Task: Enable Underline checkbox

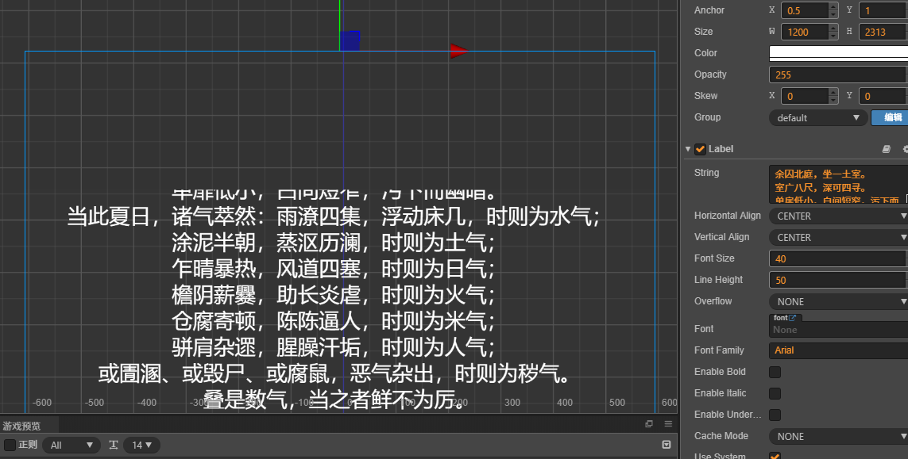Action: [x=775, y=415]
